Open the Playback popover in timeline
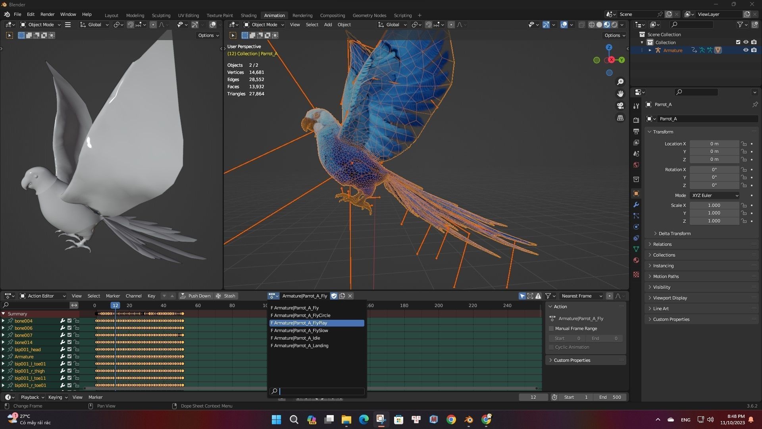 pos(32,397)
